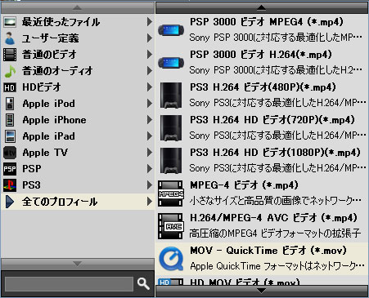Expand ユーザー定義 submenu arrow

(x=150, y=38)
